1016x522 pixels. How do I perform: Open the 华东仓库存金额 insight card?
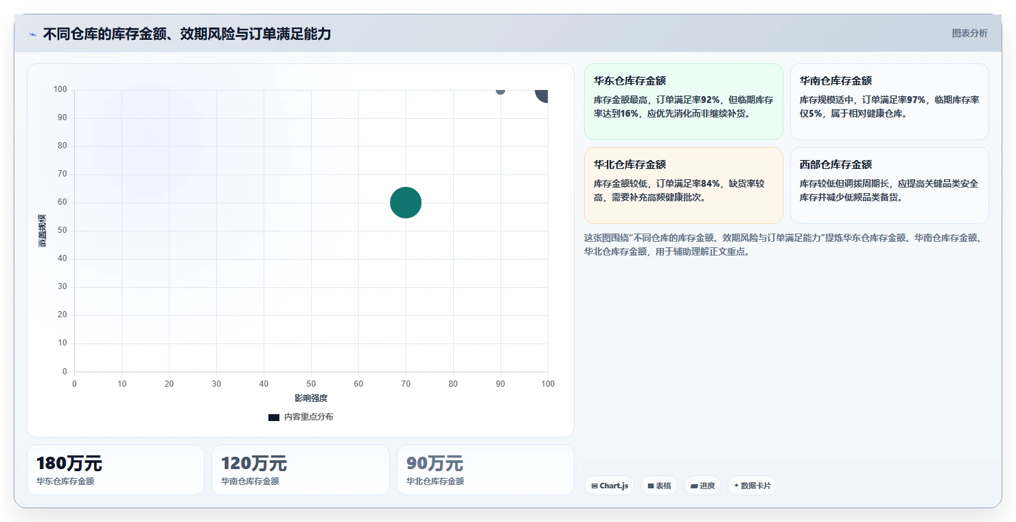click(x=683, y=102)
